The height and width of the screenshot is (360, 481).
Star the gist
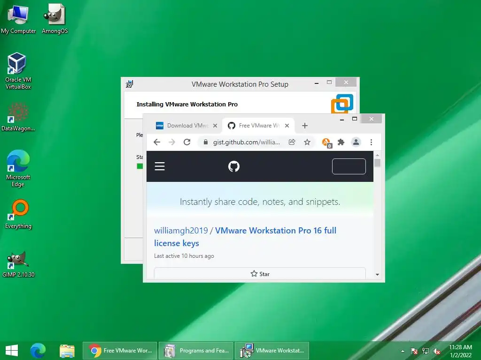click(260, 274)
